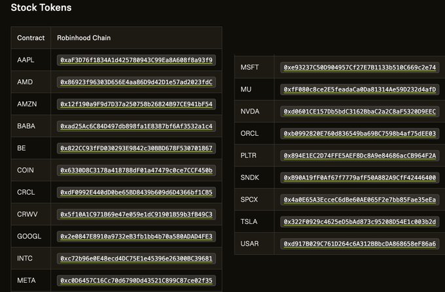Open the GOOGL contract address
The height and width of the screenshot is (292, 445).
pos(136,236)
